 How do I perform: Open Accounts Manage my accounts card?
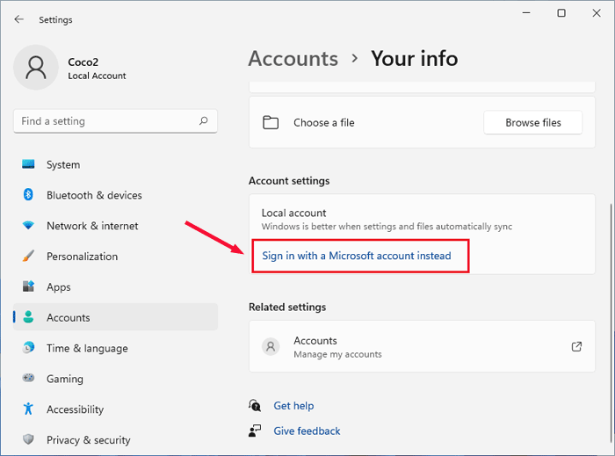pos(422,346)
